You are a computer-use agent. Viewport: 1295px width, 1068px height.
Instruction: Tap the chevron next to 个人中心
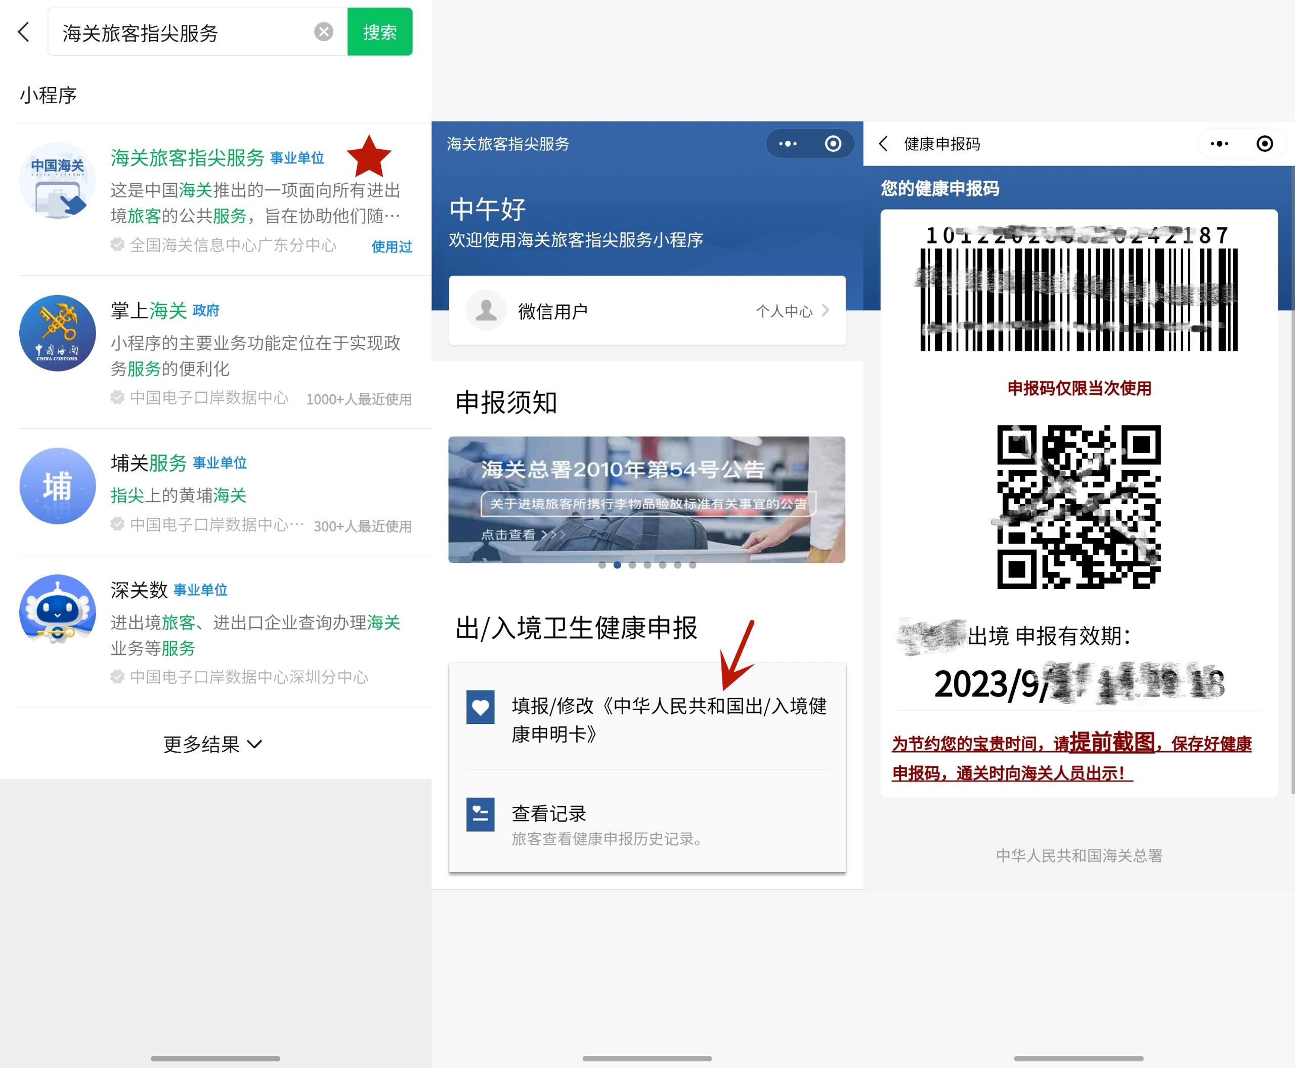825,311
